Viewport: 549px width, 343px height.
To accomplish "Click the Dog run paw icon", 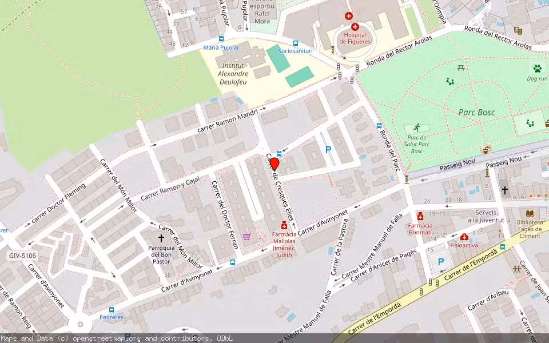I will pyautogui.click(x=538, y=69).
